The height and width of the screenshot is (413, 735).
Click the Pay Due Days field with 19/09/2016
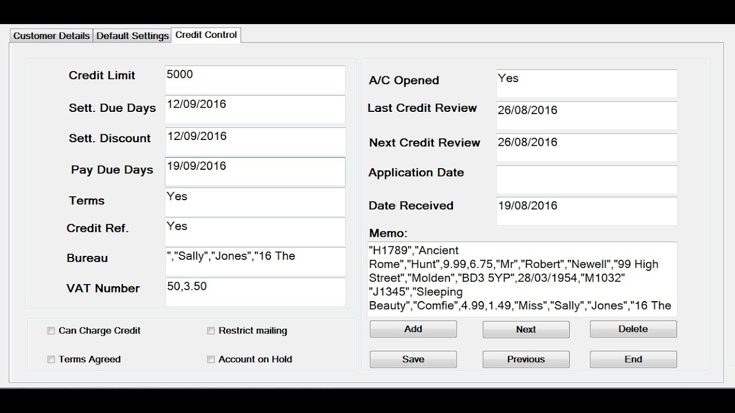255,172
